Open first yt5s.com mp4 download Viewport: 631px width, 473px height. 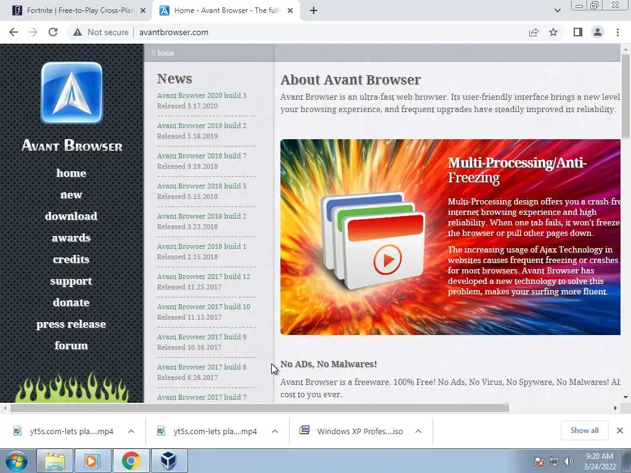tap(64, 431)
